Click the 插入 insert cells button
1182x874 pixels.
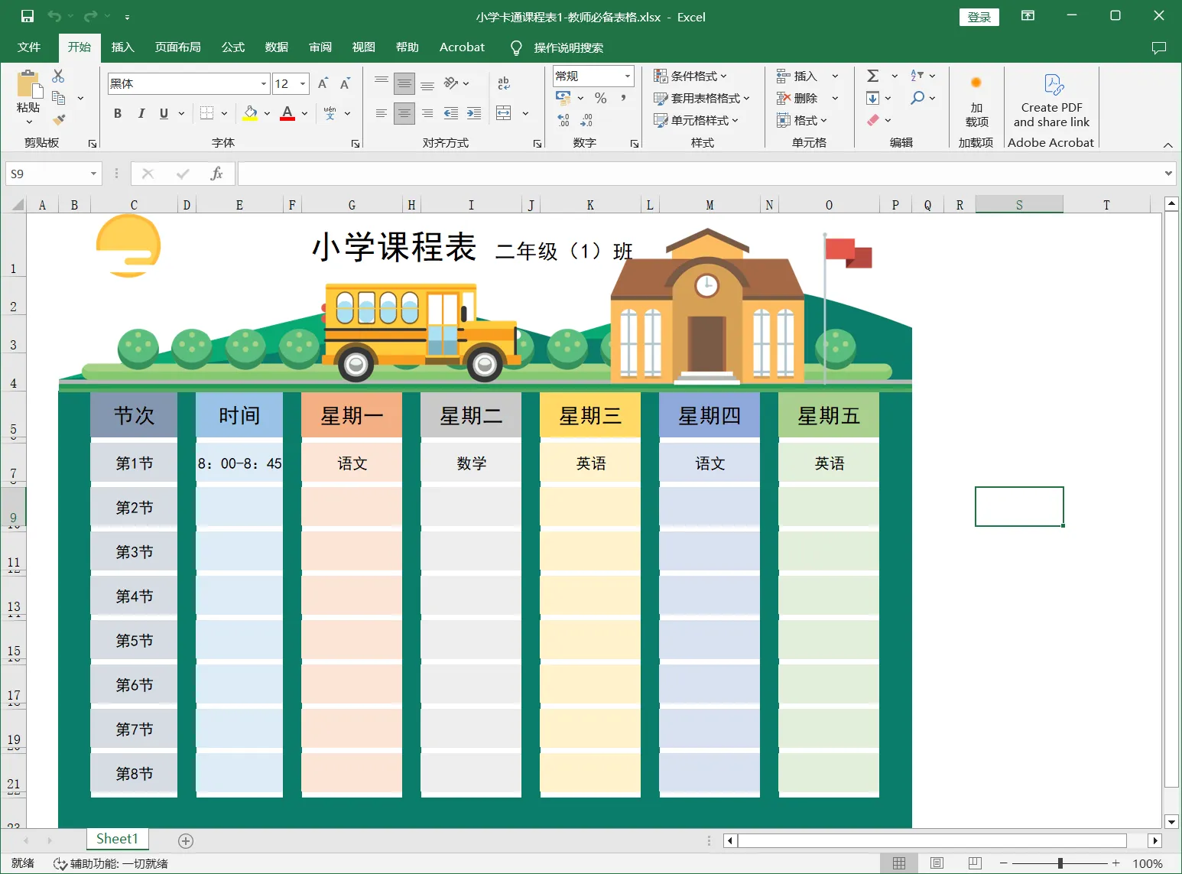tap(797, 76)
